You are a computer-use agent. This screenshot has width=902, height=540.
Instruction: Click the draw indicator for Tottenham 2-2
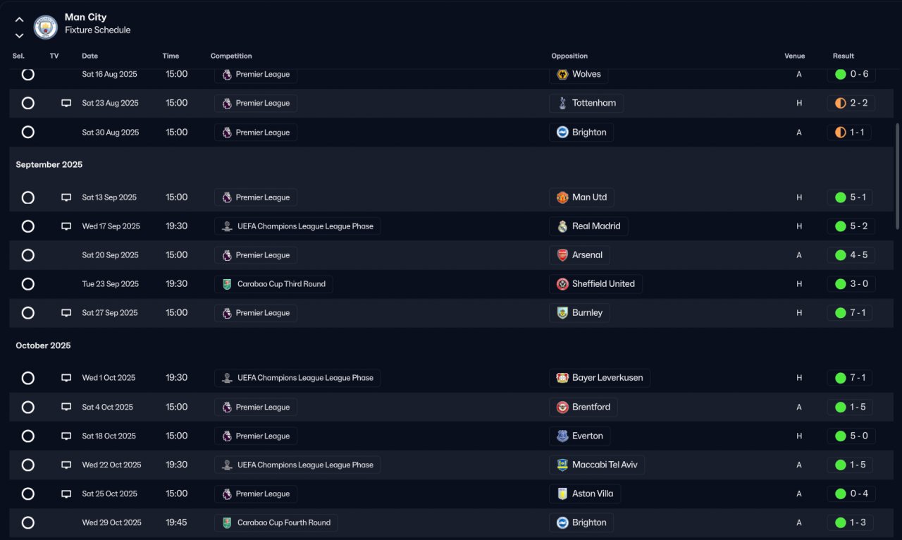pos(840,103)
